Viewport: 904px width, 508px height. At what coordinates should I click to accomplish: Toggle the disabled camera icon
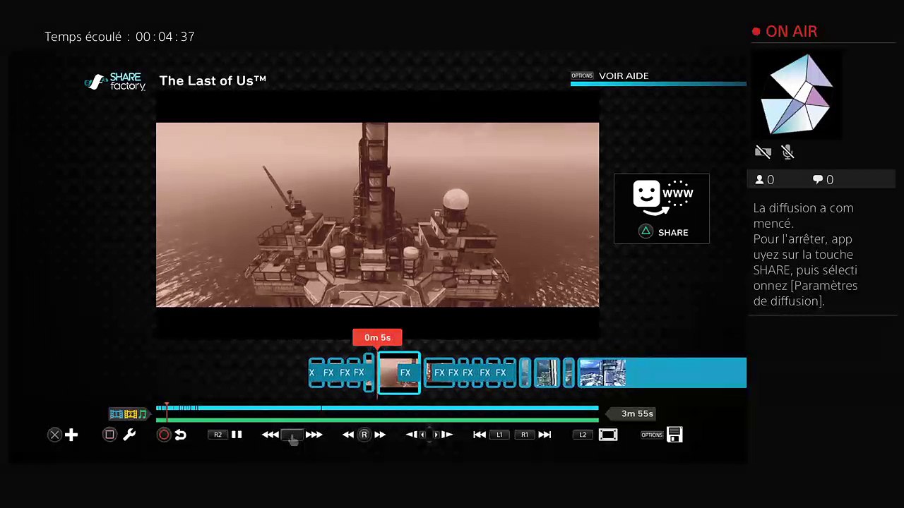point(763,152)
